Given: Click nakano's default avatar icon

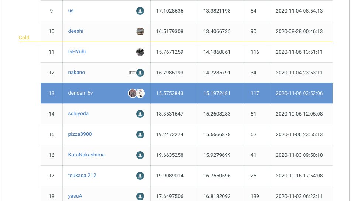Looking at the screenshot, I should 140,73.
